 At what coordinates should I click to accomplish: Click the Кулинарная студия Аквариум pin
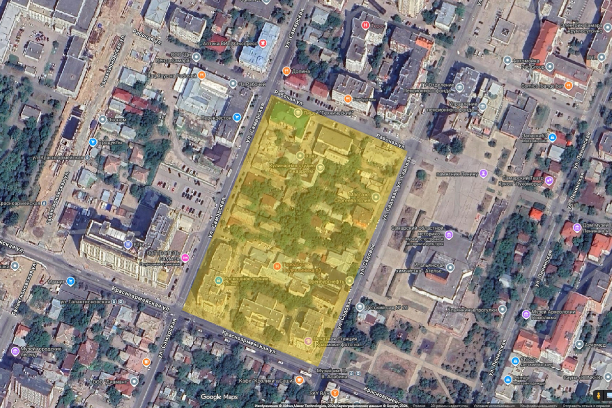(320, 167)
